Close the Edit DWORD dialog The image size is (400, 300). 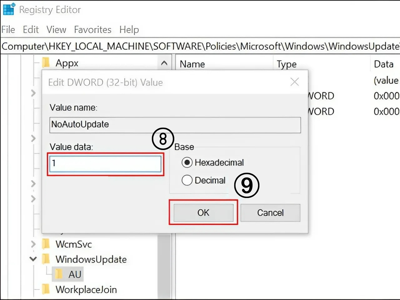(x=295, y=82)
